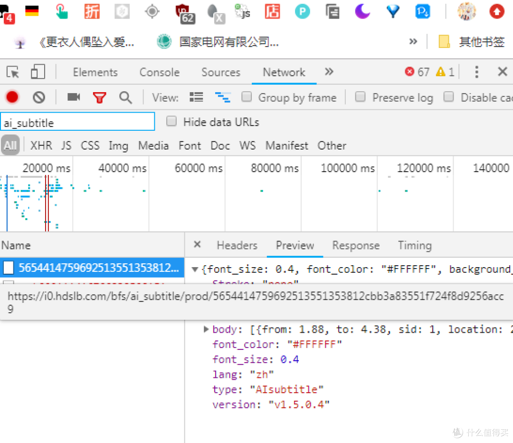This screenshot has width=513, height=443.
Task: Filter requests by XHR type
Action: pyautogui.click(x=41, y=145)
